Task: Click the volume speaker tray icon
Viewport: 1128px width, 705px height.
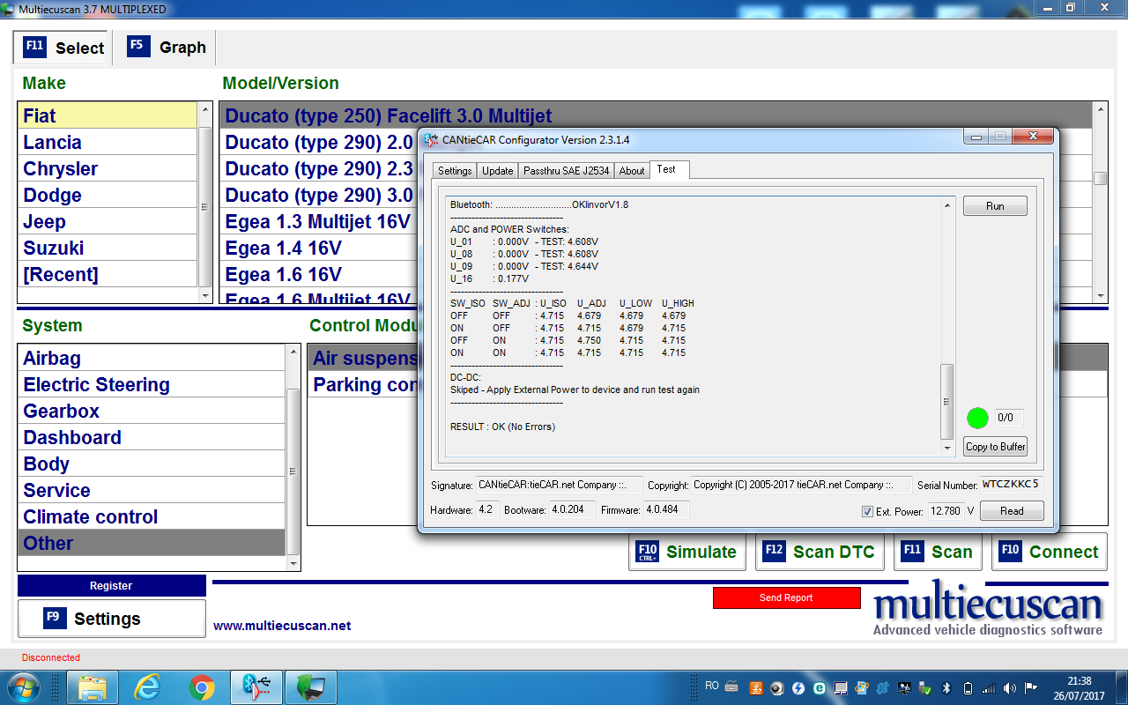Action: [x=1008, y=687]
